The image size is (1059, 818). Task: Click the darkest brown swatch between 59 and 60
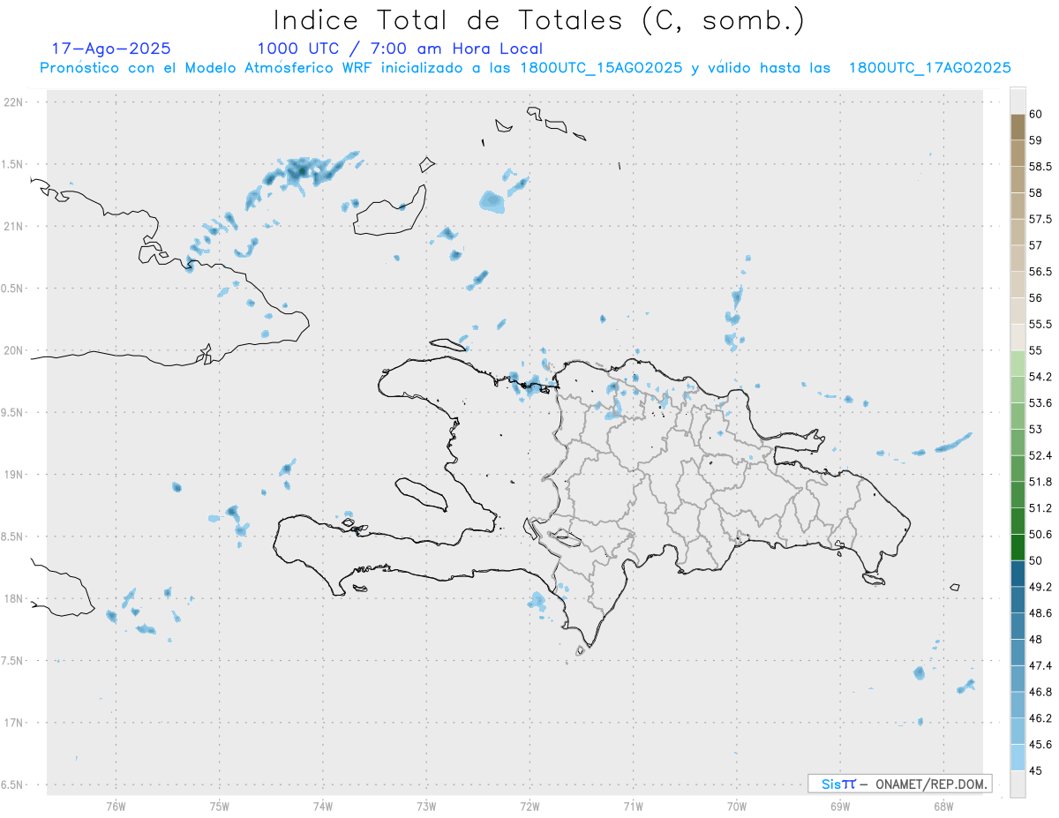click(x=1018, y=127)
